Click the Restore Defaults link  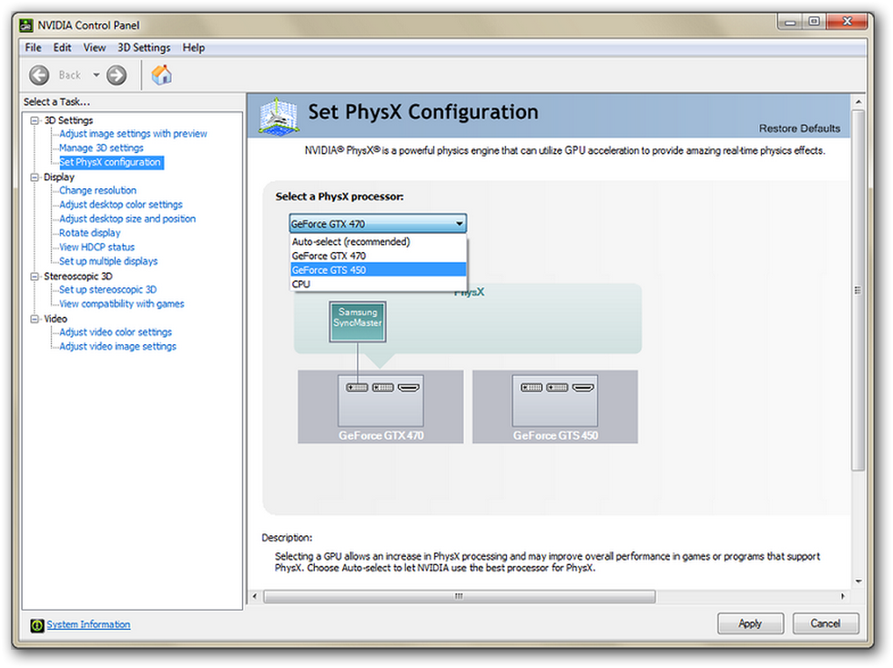(799, 128)
